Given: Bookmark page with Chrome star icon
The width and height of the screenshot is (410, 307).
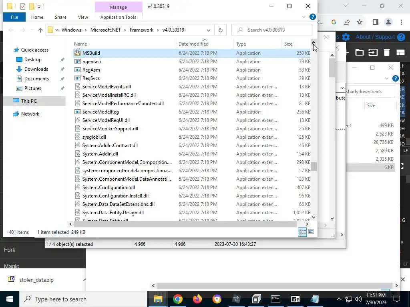Looking at the screenshot, I should (x=360, y=22).
